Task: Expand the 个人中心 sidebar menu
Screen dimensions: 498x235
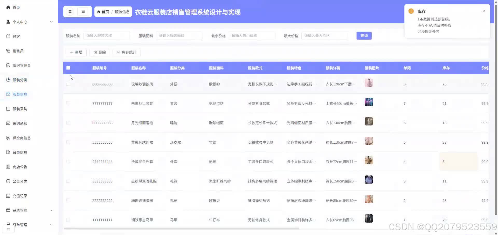Action: (29, 22)
